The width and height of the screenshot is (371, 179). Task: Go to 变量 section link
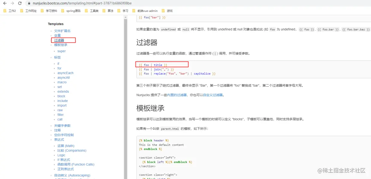click(x=57, y=36)
